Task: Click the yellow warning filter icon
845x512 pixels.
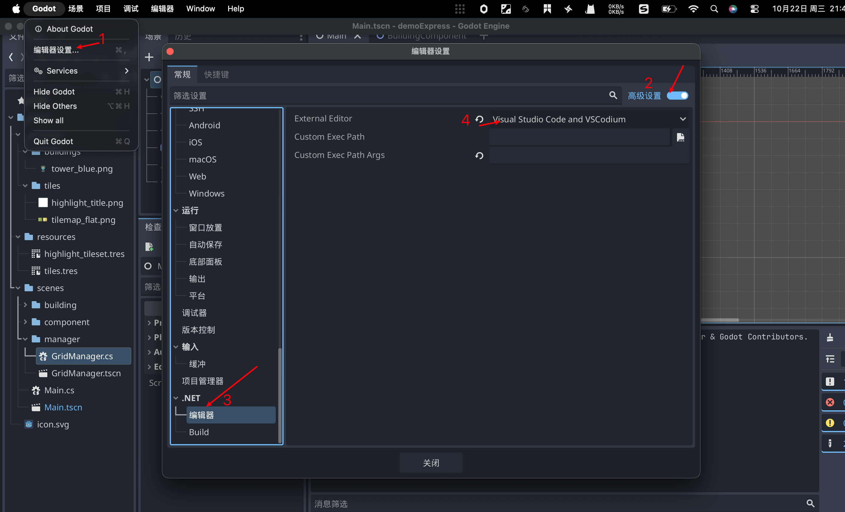Action: tap(829, 423)
